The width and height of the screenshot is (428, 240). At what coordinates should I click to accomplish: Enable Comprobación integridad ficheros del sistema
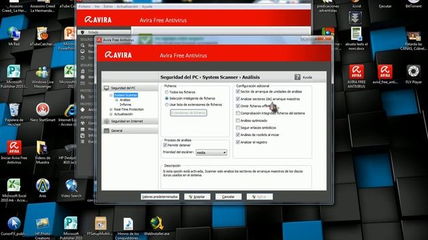click(238, 113)
